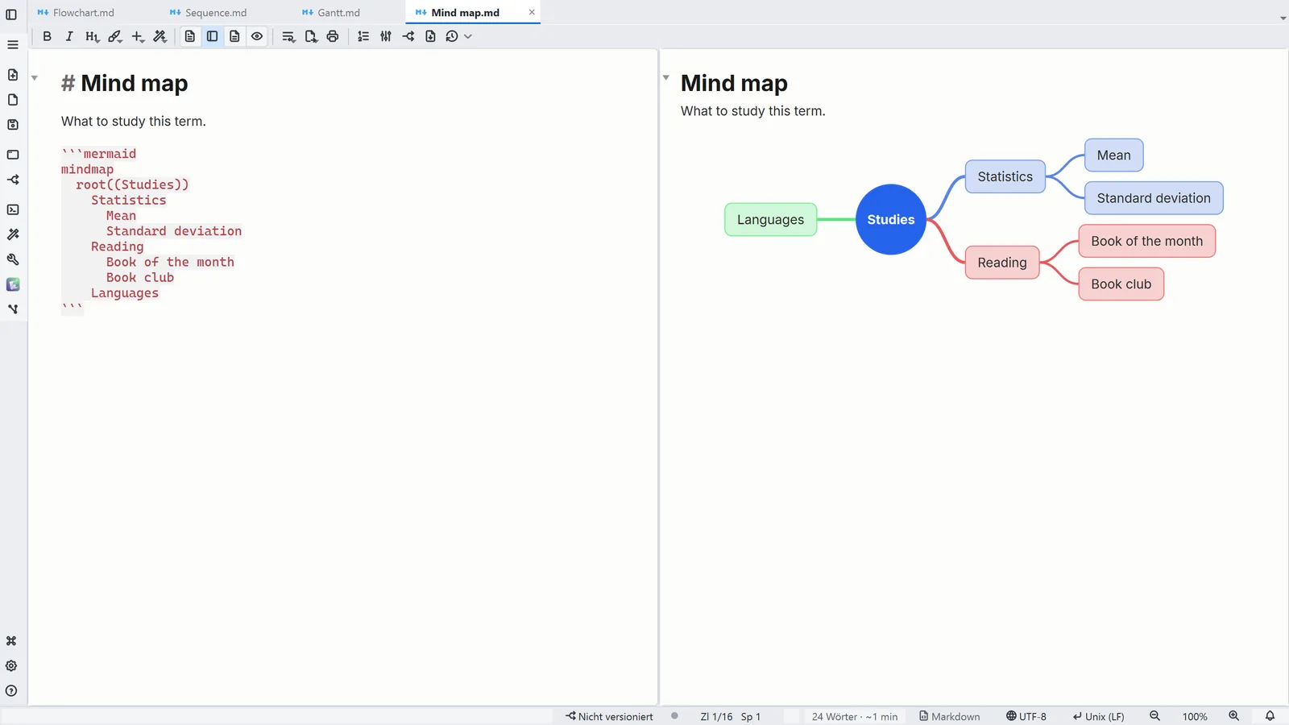Viewport: 1289px width, 725px height.
Task: Click the blank document icon in sidebar
Action: [13, 100]
